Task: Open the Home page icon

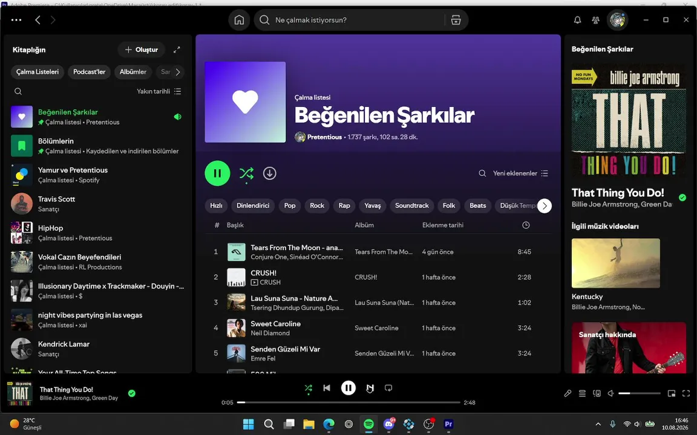Action: click(x=239, y=20)
